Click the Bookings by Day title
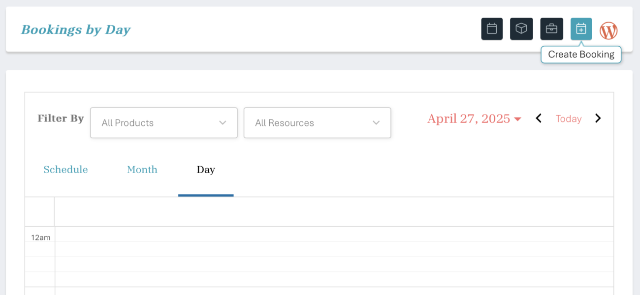This screenshot has height=295, width=640. click(x=76, y=29)
